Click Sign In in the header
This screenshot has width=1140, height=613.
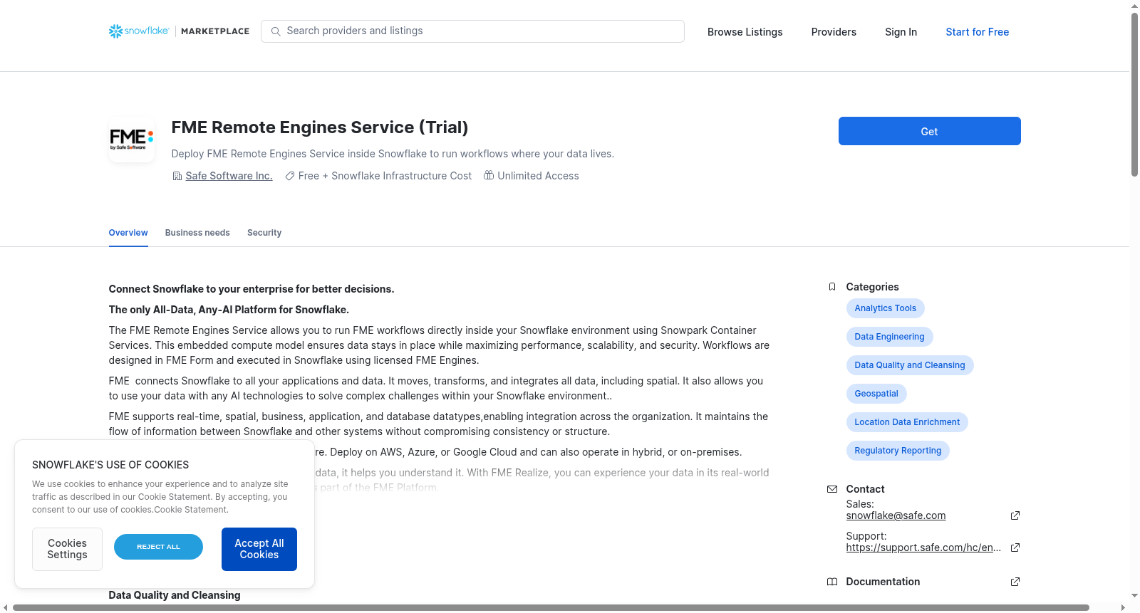pyautogui.click(x=901, y=32)
